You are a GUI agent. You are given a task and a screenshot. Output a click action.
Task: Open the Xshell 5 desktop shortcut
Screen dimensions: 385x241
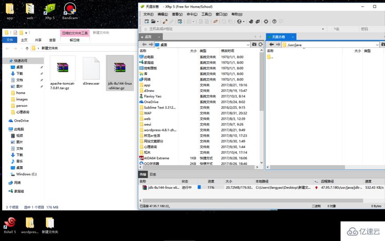pos(10,225)
